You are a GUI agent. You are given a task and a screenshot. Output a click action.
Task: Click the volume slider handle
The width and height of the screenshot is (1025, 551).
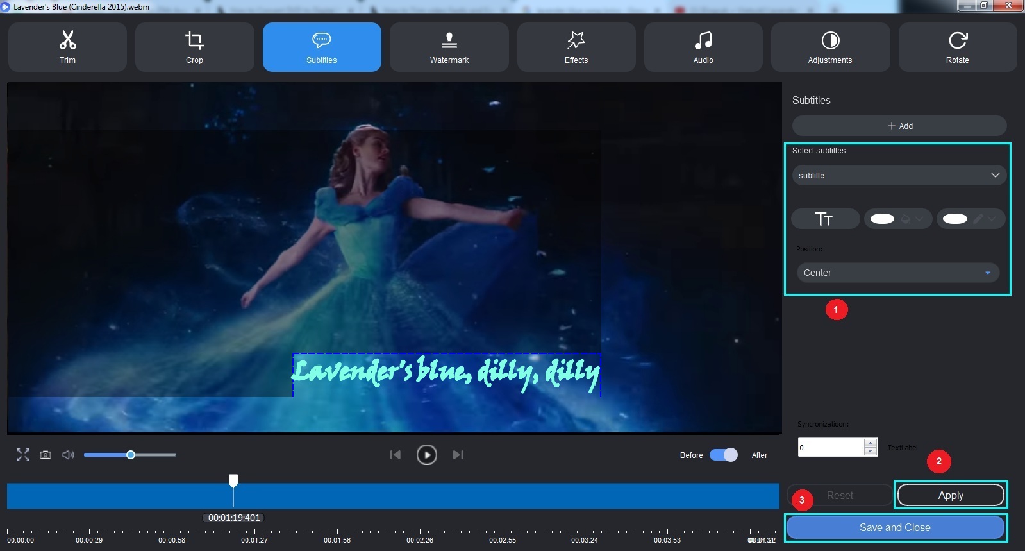(131, 455)
